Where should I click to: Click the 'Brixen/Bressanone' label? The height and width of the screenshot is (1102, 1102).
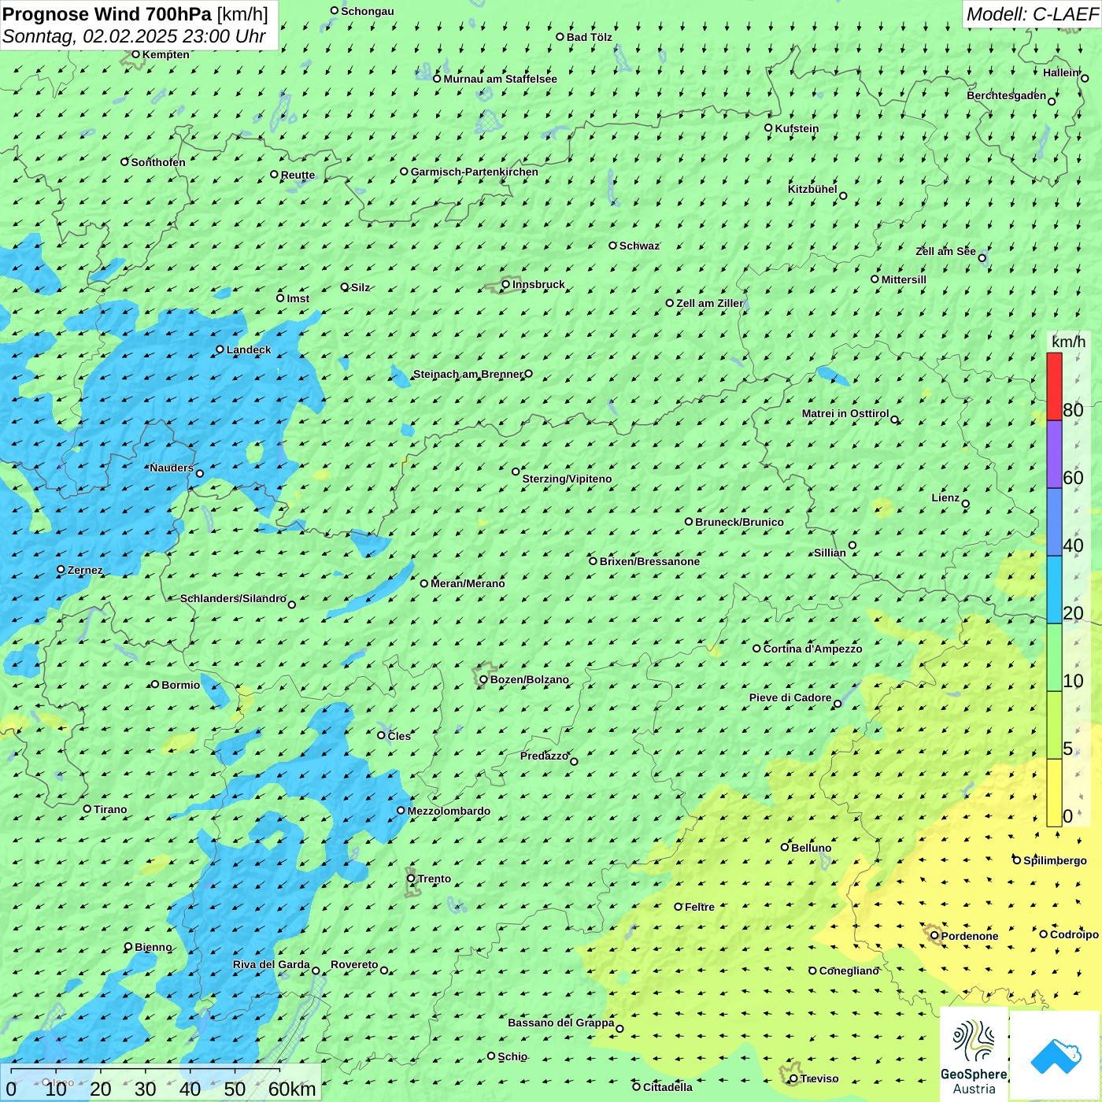[x=649, y=561]
